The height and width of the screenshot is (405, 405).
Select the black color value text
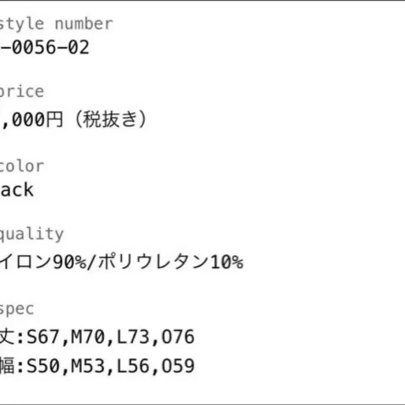(x=16, y=189)
